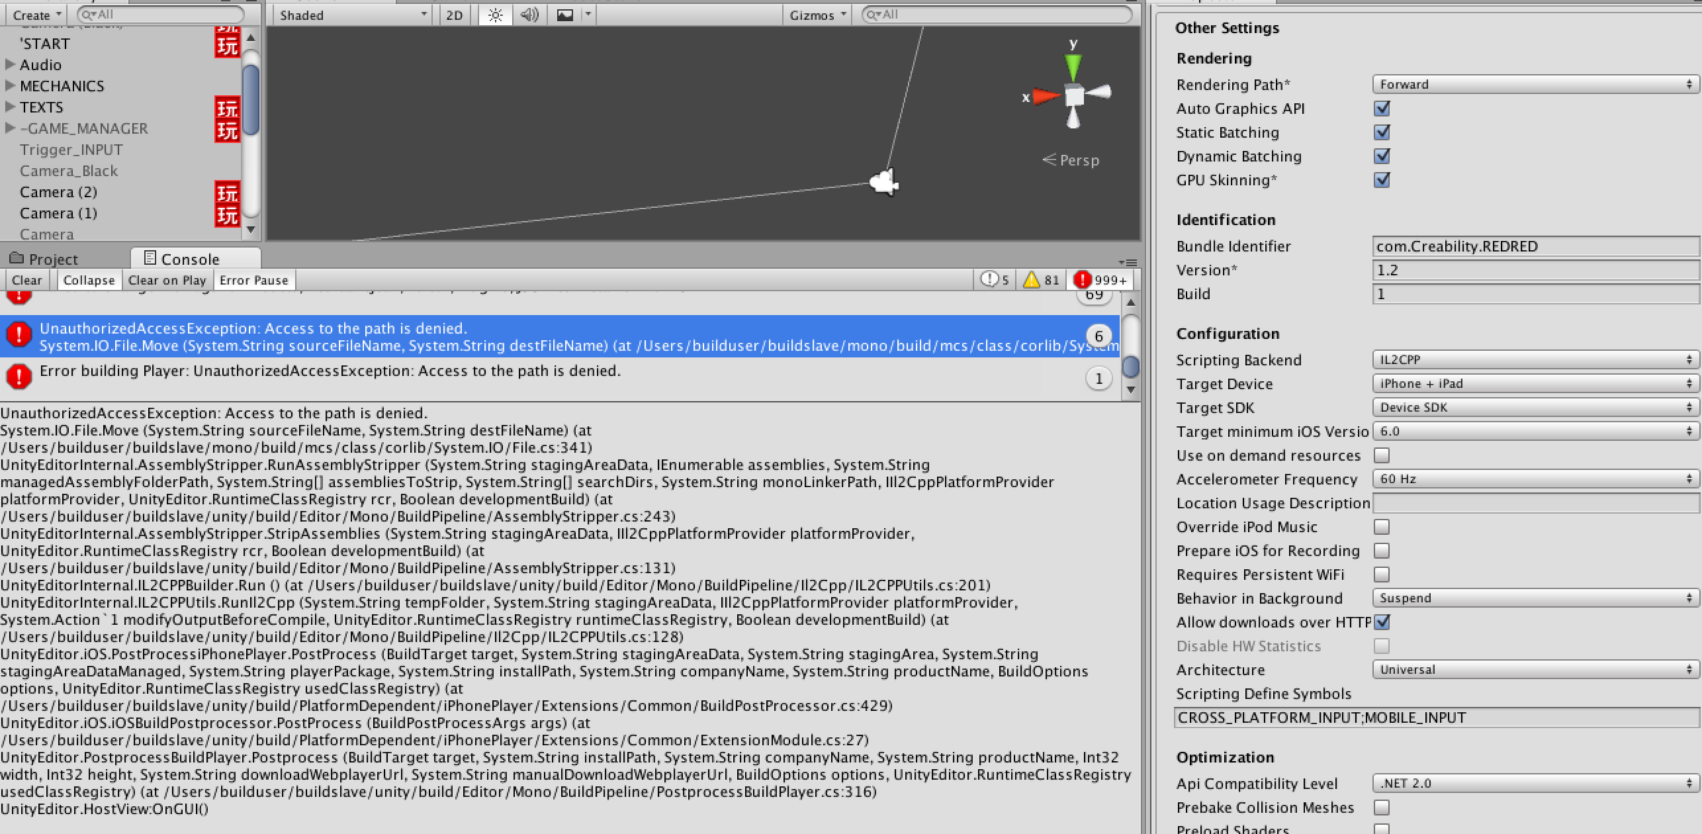
Task: Select Trigger_INPUT in hierarchy
Action: (x=71, y=150)
